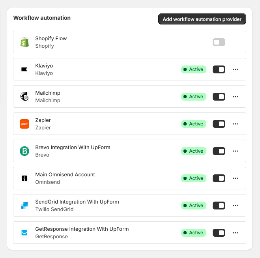260x258 pixels.
Task: Click the Mailchimp monkey logo icon
Action: click(x=24, y=97)
